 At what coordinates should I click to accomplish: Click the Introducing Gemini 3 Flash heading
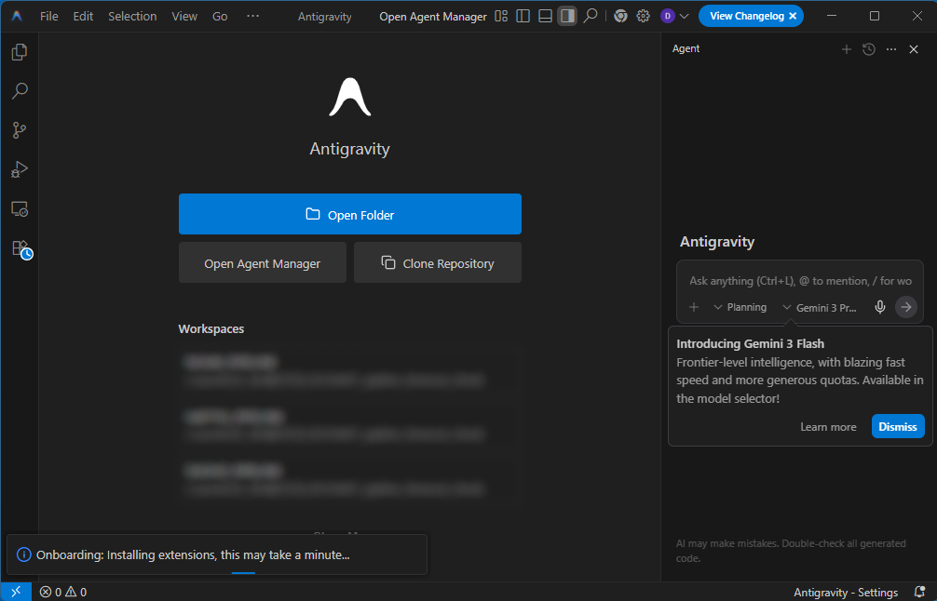click(x=750, y=344)
